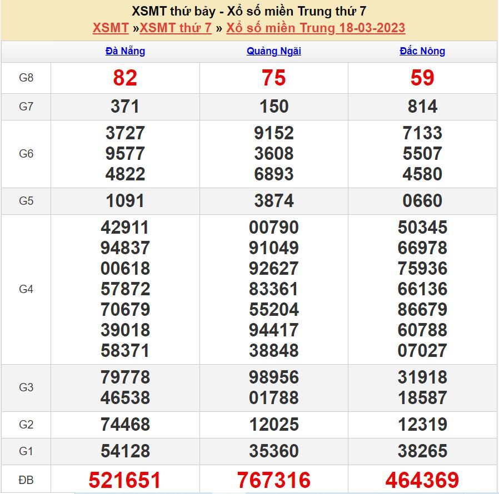
Task: Select G4 number 91049
Action: pos(274,248)
